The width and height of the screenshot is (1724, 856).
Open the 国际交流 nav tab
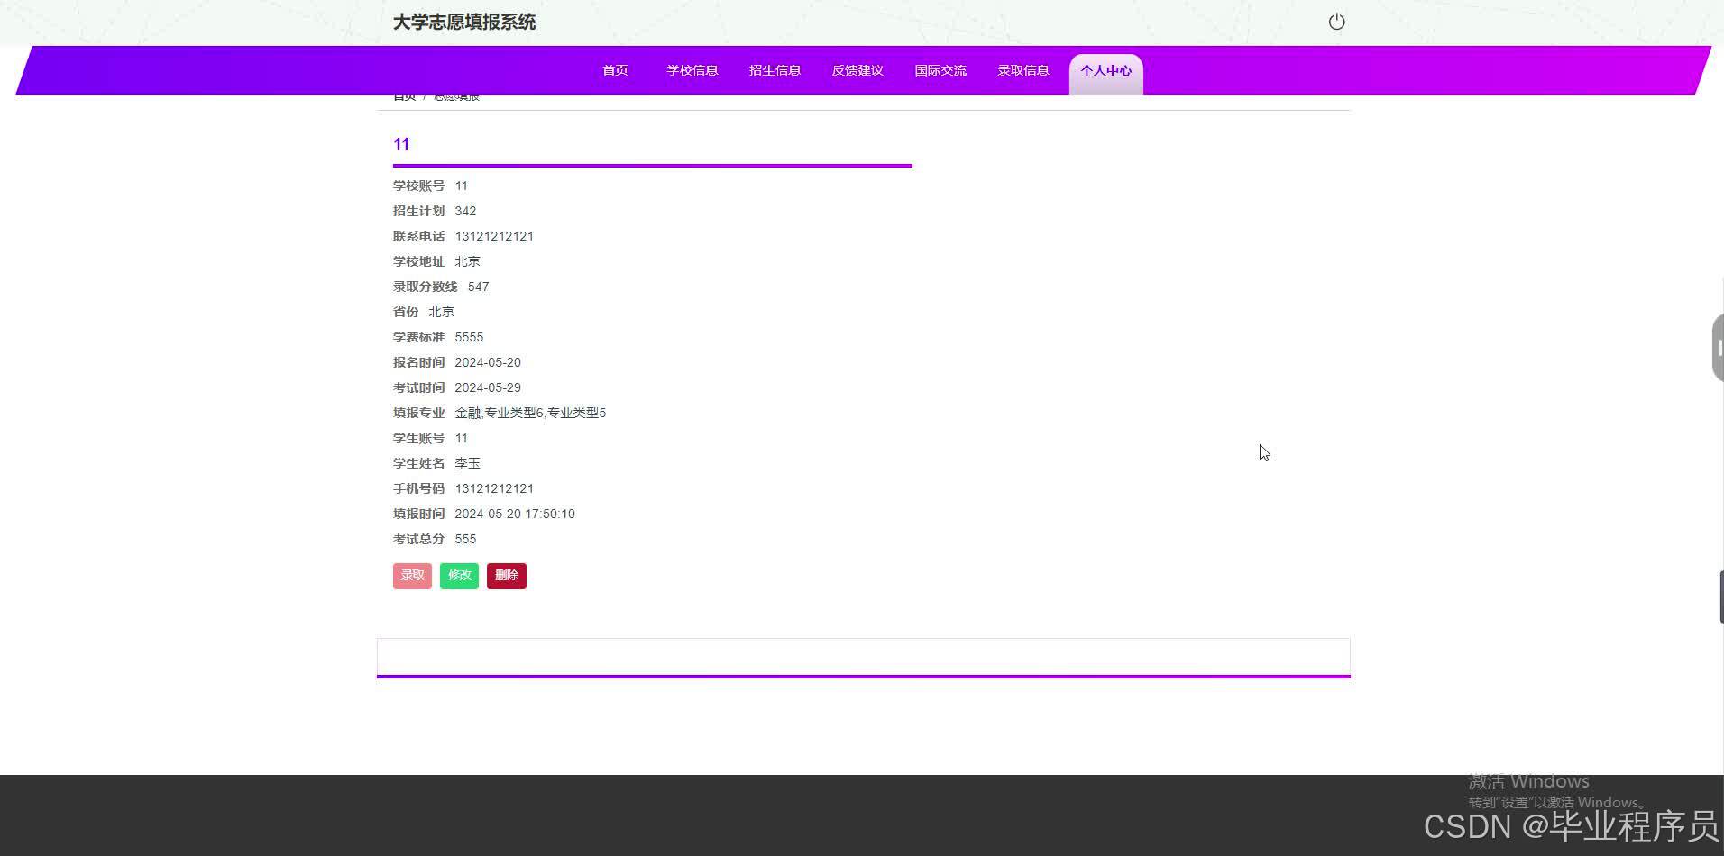click(x=940, y=70)
